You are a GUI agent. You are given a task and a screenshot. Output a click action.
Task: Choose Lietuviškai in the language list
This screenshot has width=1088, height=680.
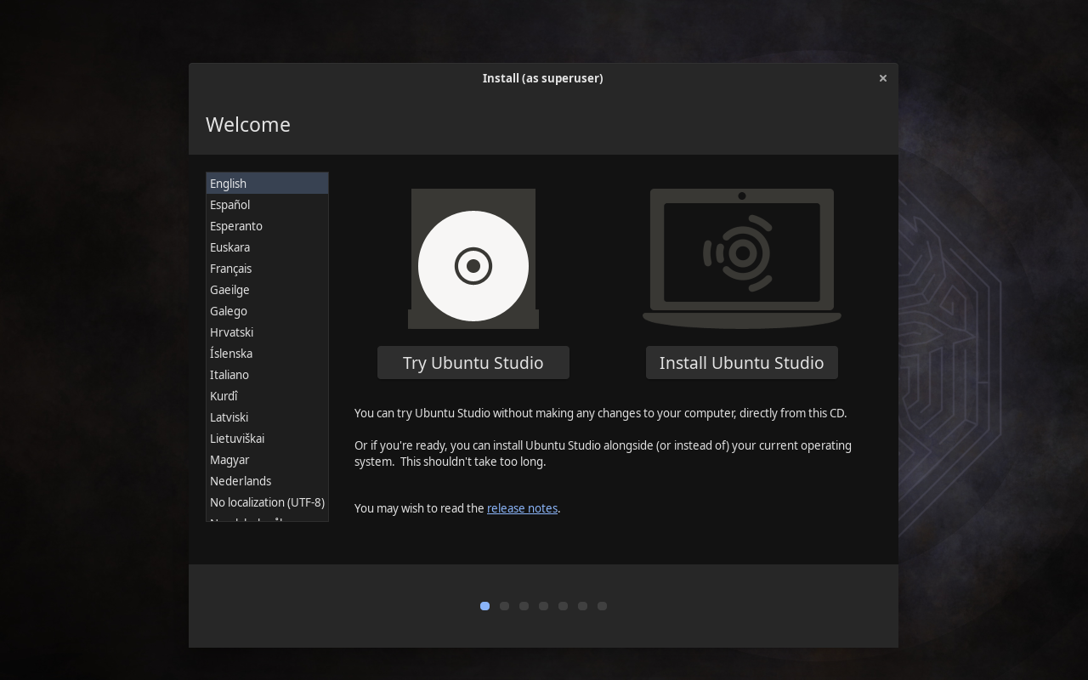tap(237, 439)
